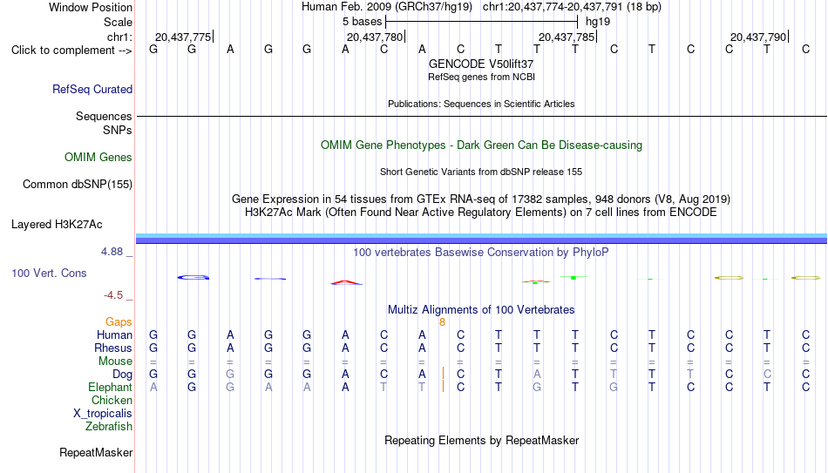
Task: Click the blue G conservation logo
Action: [193, 277]
